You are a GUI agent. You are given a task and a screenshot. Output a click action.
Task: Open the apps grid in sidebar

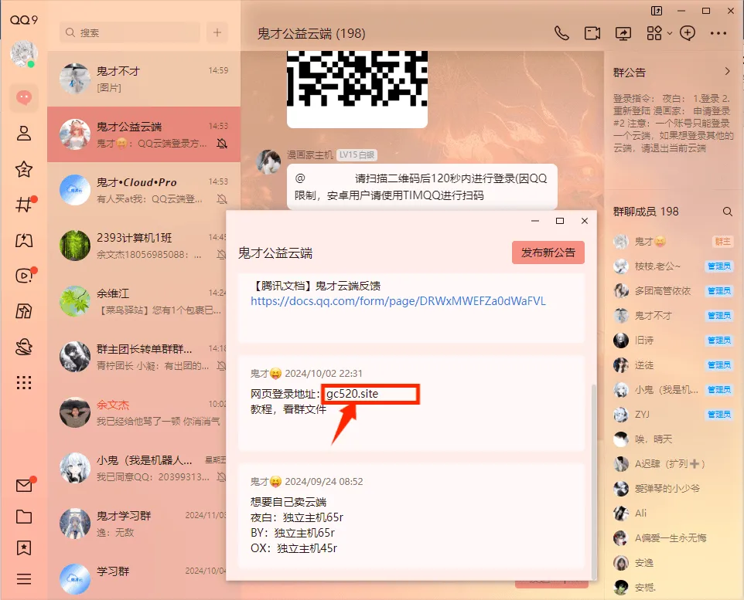tap(23, 382)
